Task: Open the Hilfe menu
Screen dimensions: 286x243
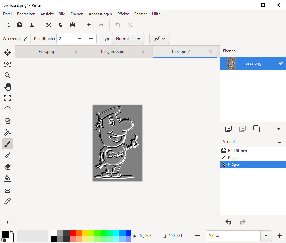Action: click(x=156, y=14)
